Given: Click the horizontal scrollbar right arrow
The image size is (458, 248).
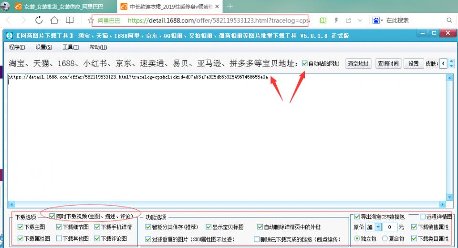Looking at the screenshot, I should (442, 204).
